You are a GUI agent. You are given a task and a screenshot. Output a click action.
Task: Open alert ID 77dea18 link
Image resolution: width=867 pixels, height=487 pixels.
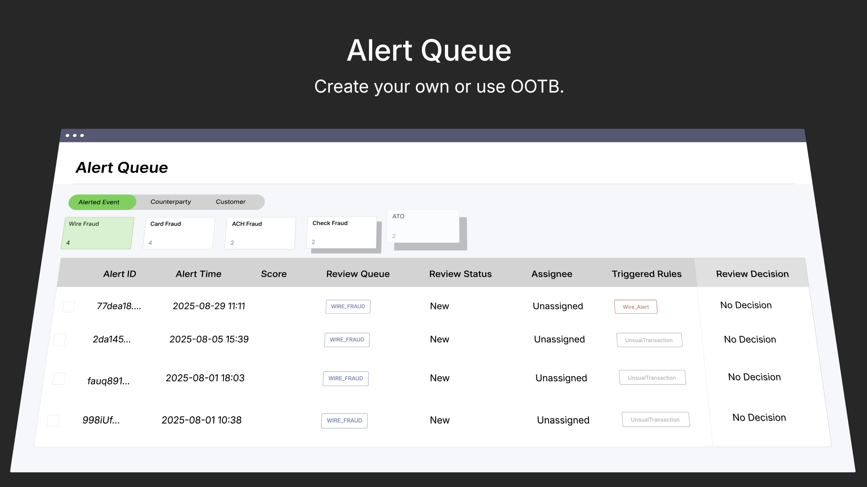point(119,306)
